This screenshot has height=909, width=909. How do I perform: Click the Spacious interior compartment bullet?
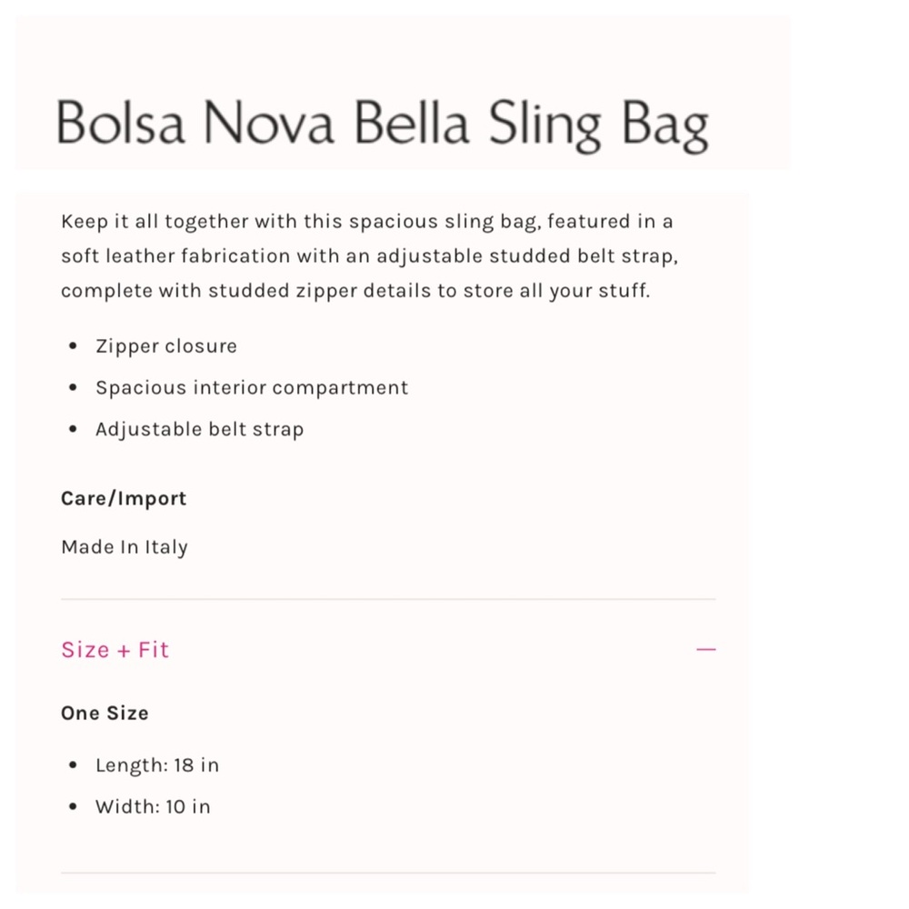pyautogui.click(x=251, y=387)
